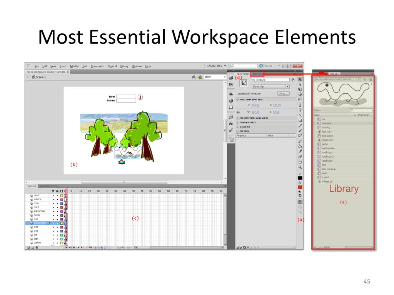
Task: Expand the DISPLAY section
Action: coord(238,127)
